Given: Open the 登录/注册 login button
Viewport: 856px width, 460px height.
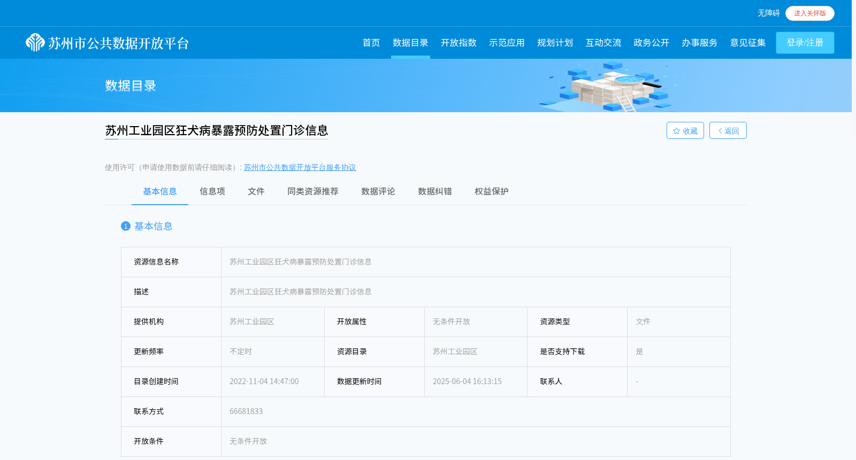Looking at the screenshot, I should click(805, 43).
